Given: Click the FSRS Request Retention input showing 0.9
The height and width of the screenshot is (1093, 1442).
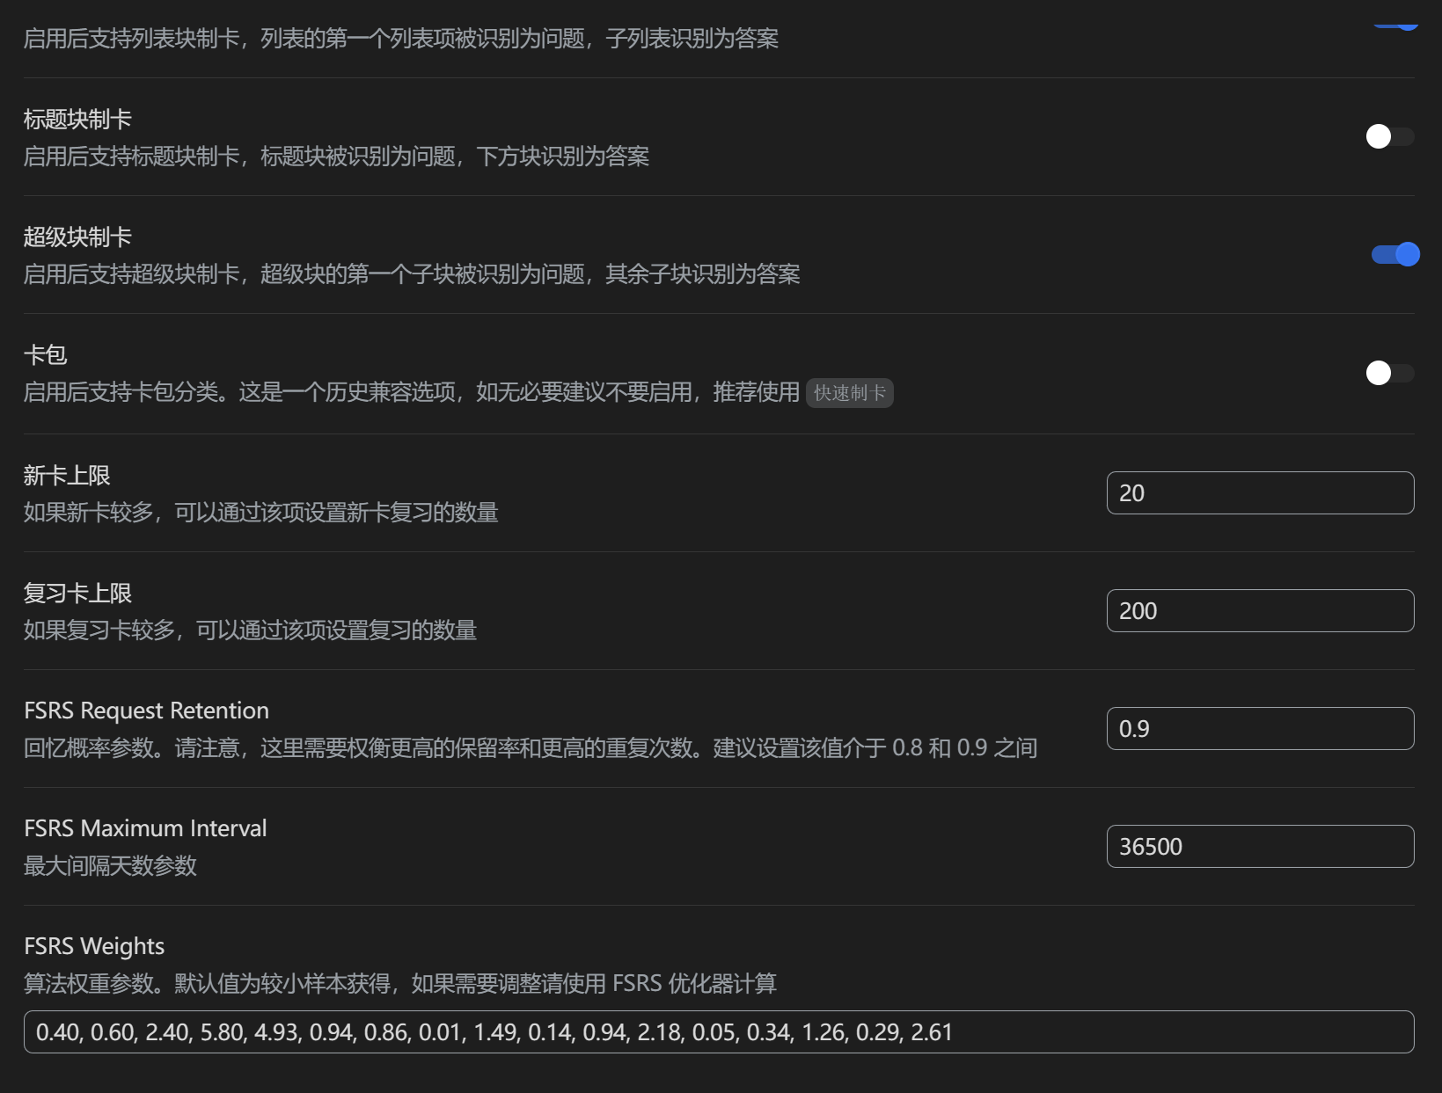Looking at the screenshot, I should click(x=1260, y=728).
